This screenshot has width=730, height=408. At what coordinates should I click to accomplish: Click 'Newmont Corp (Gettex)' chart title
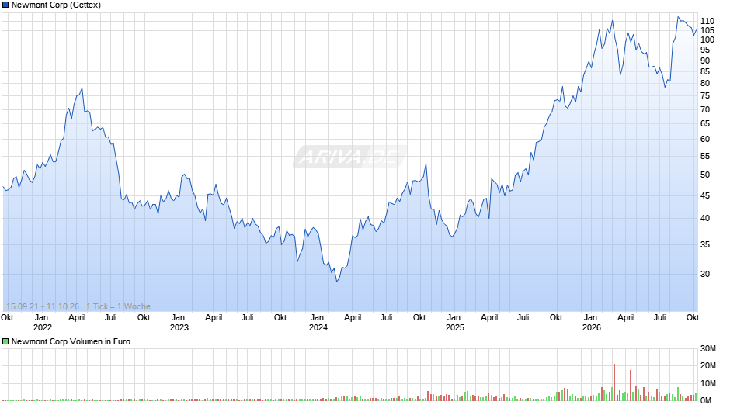tap(56, 5)
